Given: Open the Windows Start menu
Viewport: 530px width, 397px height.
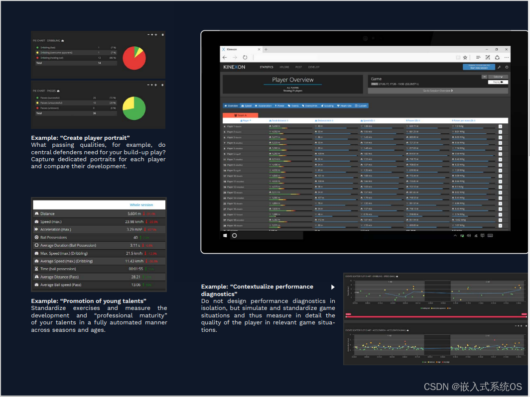Looking at the screenshot, I should tap(225, 236).
